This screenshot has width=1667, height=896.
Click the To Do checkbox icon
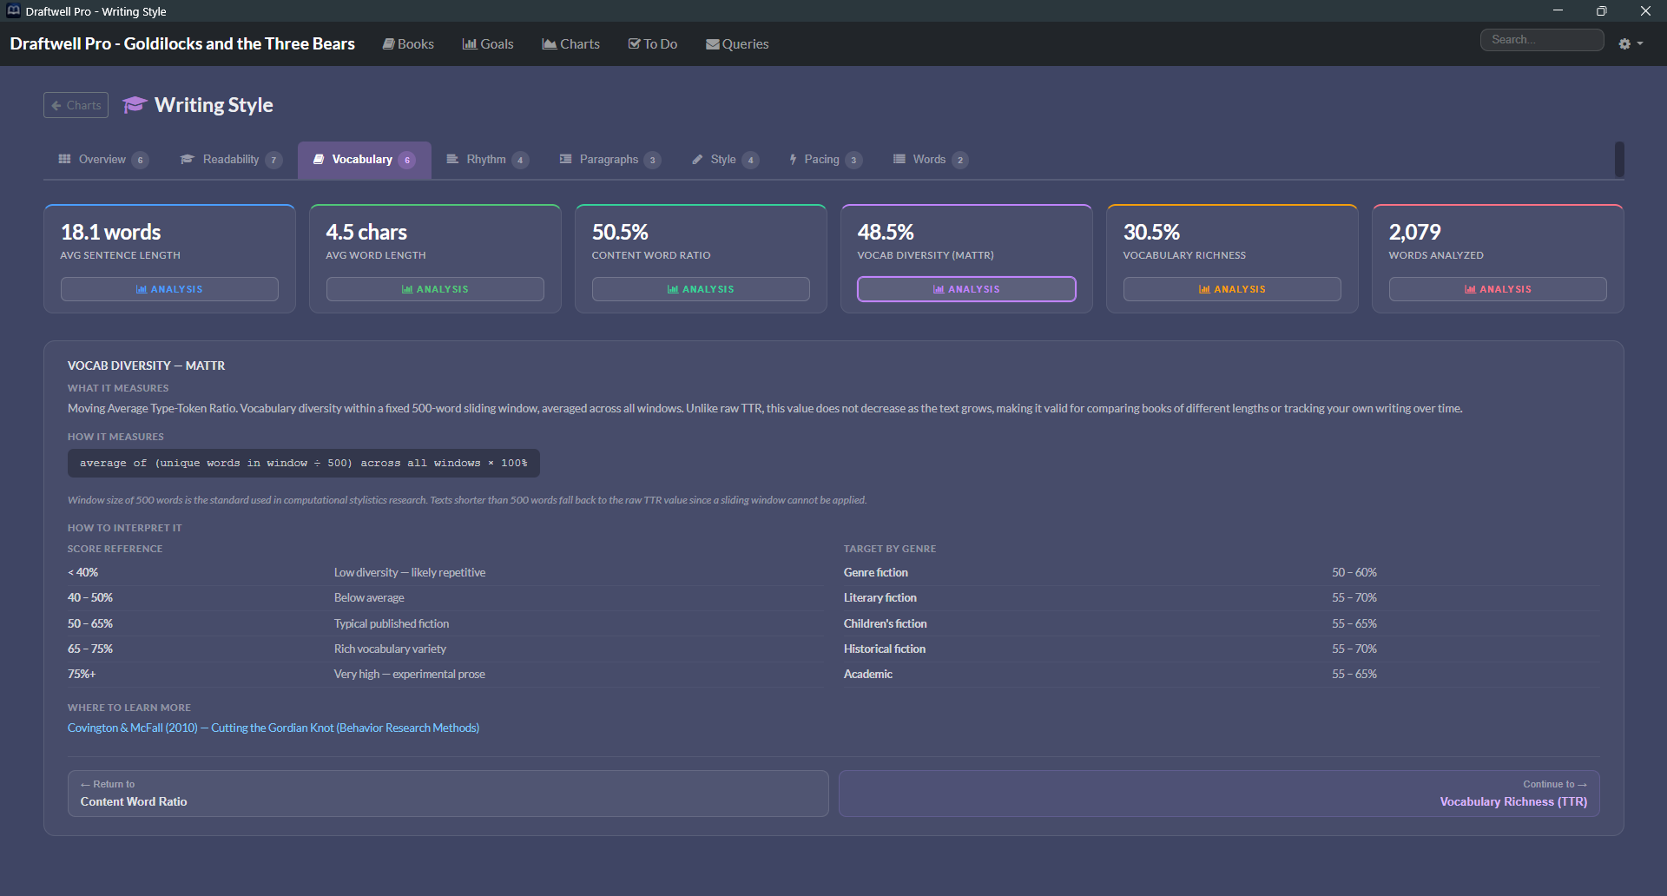635,43
